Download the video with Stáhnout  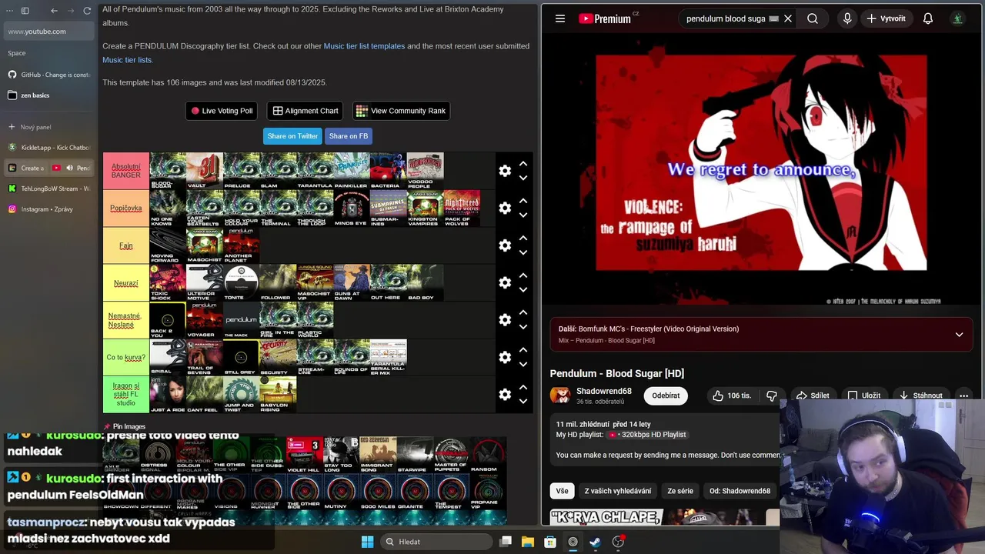[x=920, y=395]
